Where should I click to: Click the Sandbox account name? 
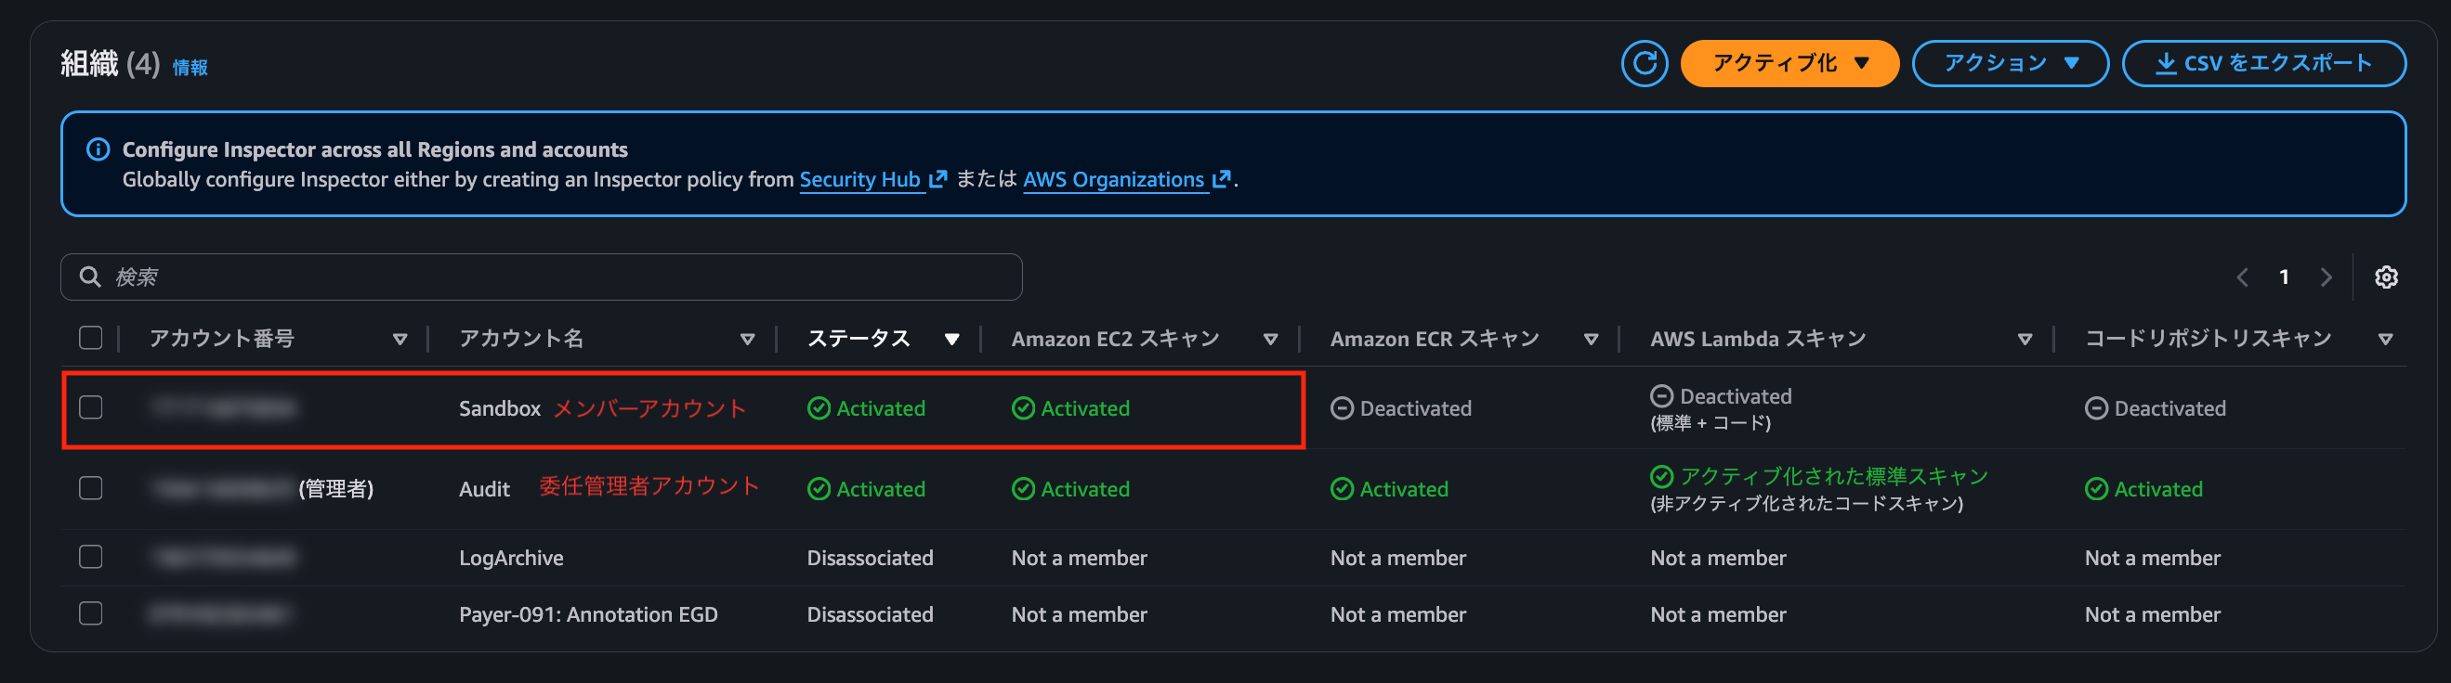coord(500,408)
